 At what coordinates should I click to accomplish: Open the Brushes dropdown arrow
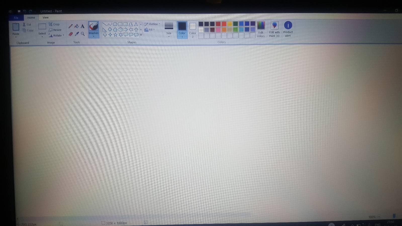(94, 36)
